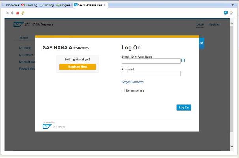Click the refresh icon in the view toolbar

click(23, 13)
